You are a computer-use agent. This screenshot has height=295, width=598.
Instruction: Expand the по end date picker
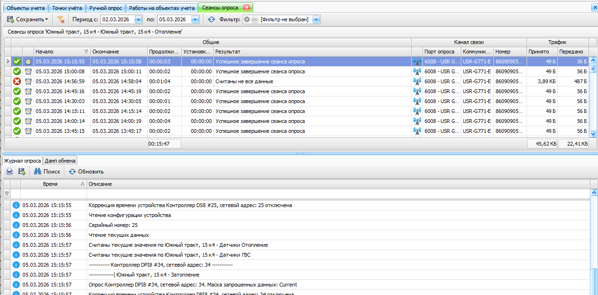(x=195, y=19)
